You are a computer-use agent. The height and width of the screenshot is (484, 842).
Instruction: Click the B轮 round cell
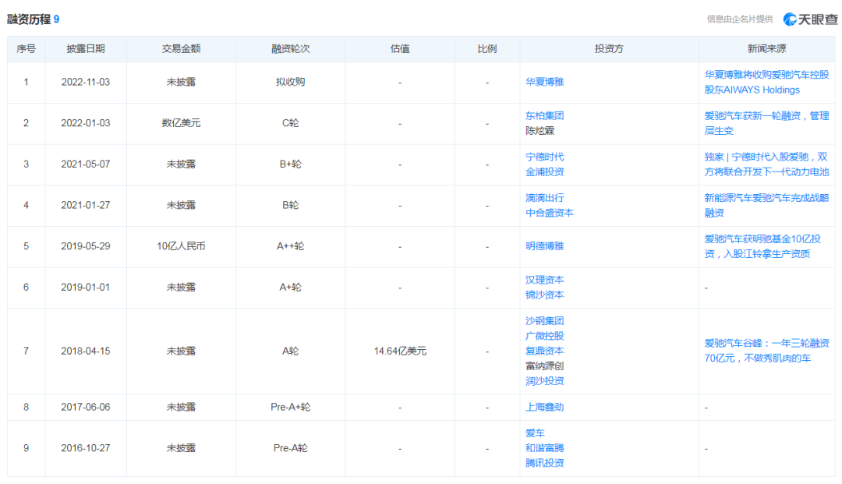(x=291, y=206)
